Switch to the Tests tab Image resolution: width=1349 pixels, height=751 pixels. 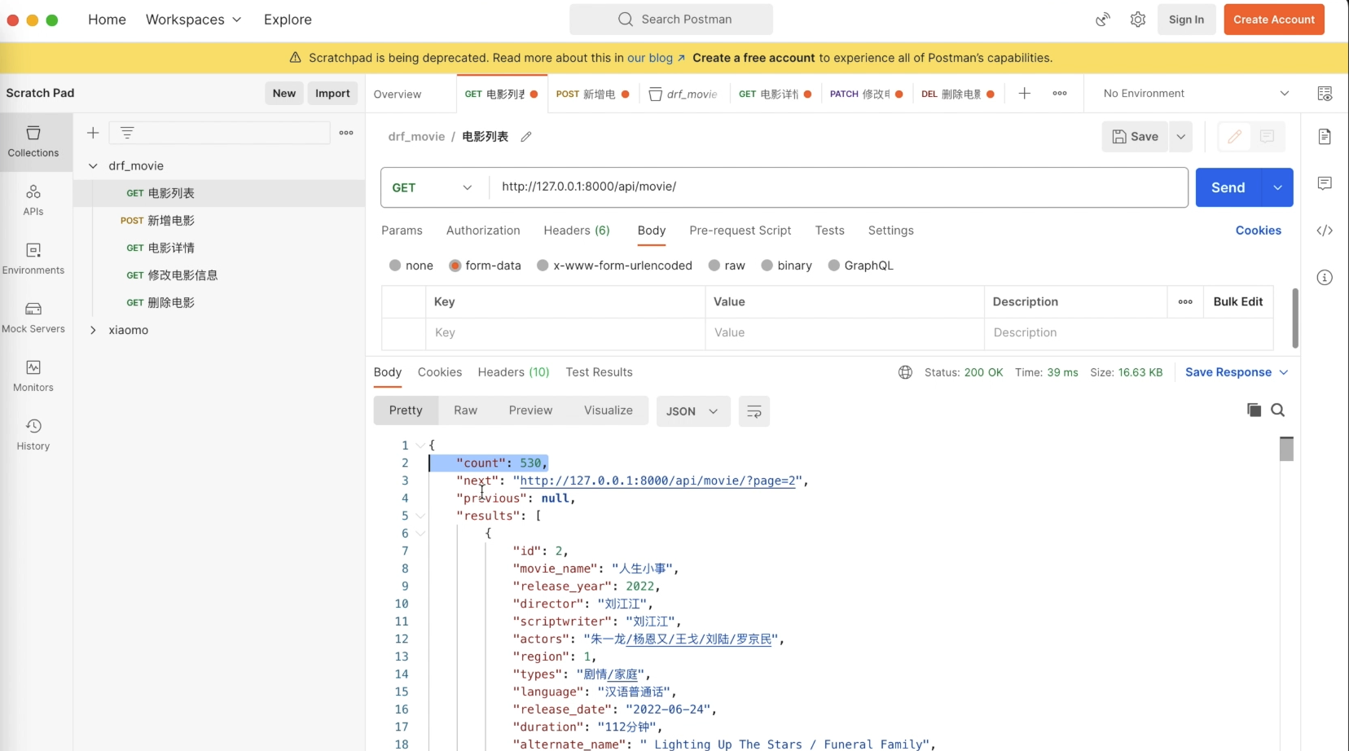coord(829,231)
